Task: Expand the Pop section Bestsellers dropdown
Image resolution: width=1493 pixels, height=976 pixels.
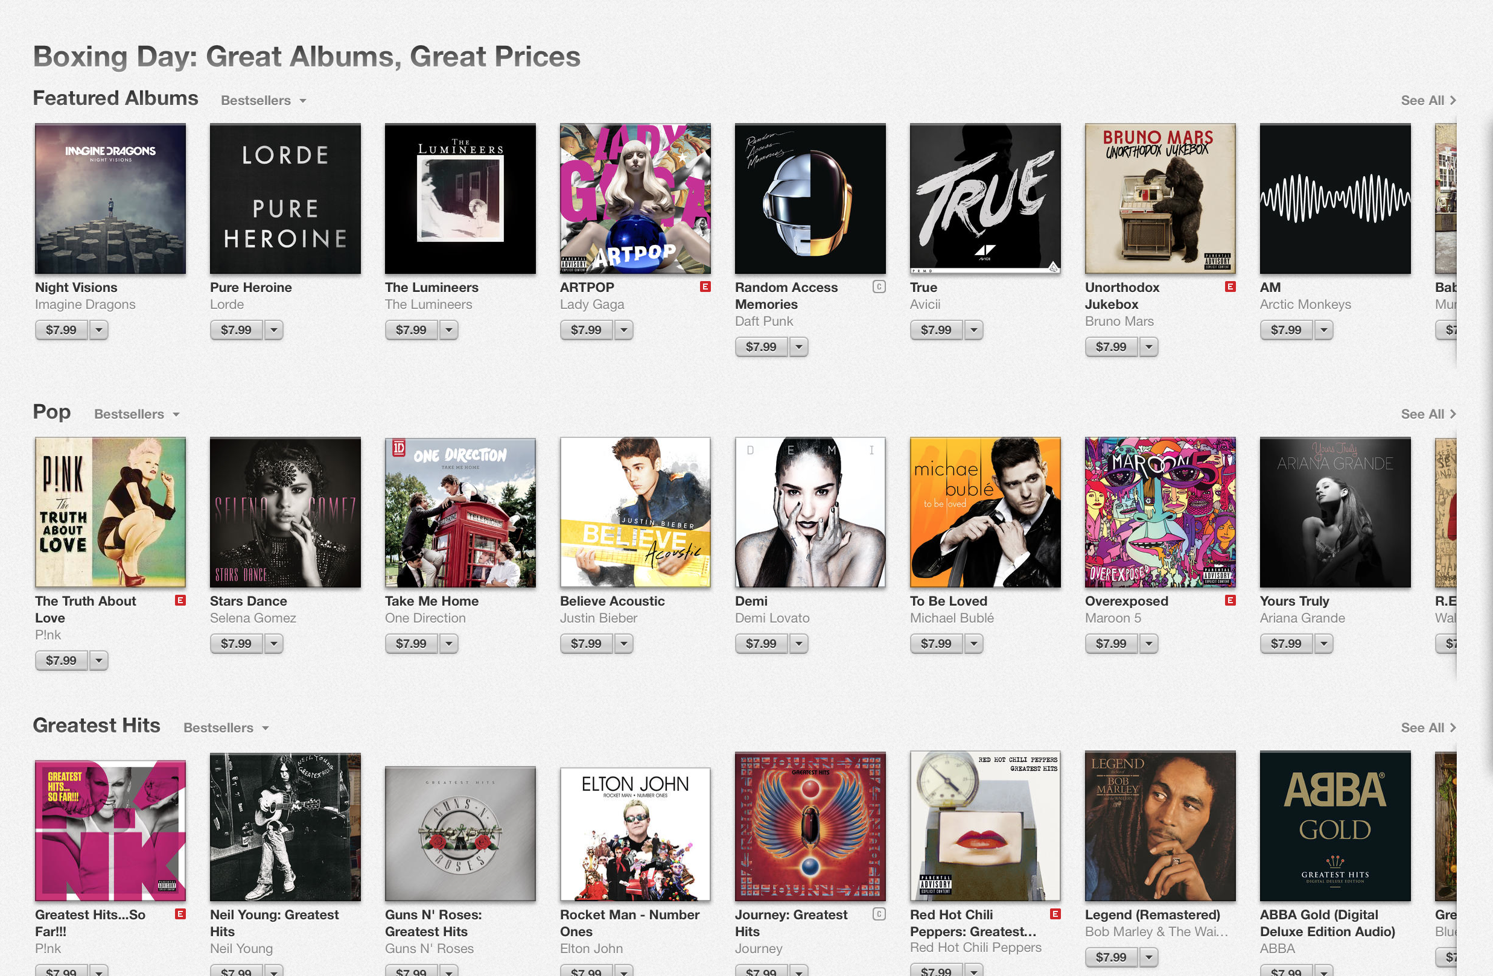Action: tap(137, 414)
